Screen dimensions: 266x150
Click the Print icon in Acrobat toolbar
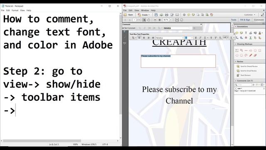(167, 15)
